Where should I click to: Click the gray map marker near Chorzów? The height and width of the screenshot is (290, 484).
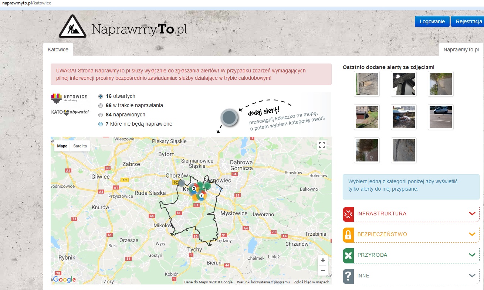[182, 183]
